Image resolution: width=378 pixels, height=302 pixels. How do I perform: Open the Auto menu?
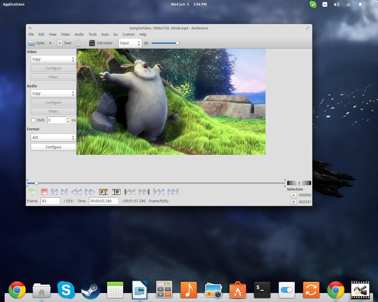coord(105,35)
